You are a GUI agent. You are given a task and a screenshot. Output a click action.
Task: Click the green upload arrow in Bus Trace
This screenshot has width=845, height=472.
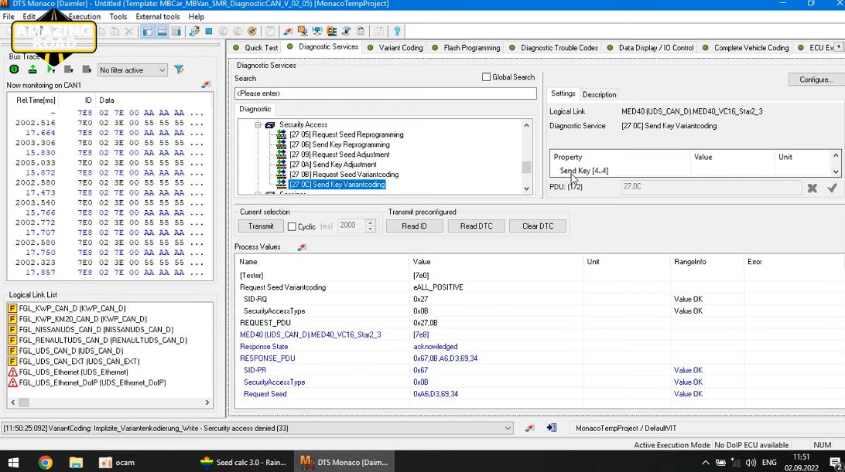click(x=32, y=70)
